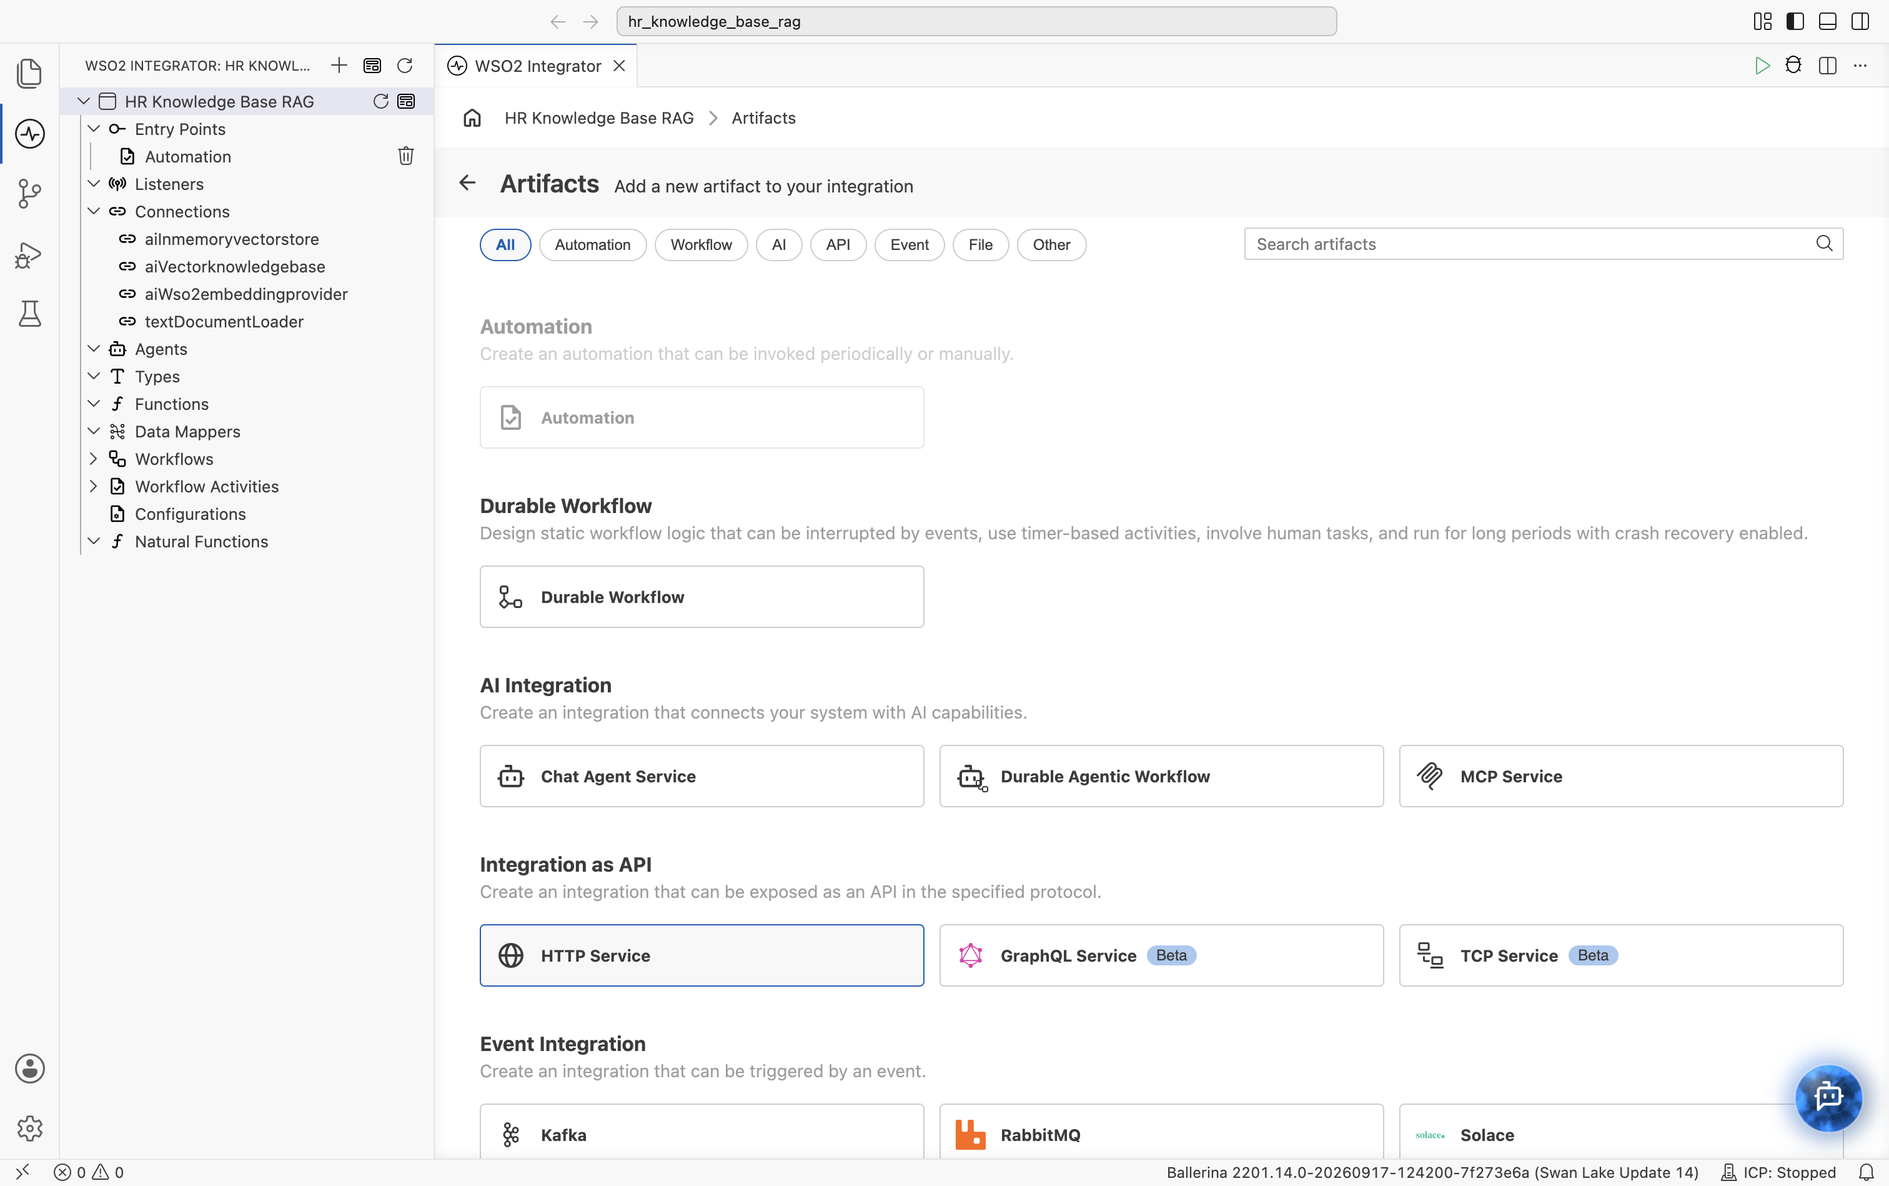Expand the Workflow Activities node

coord(93,486)
